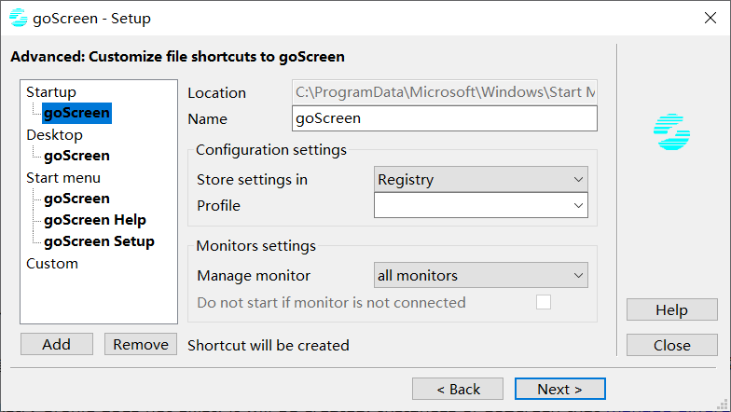
Task: Select goScreen under Desktop in tree
Action: 76,156
